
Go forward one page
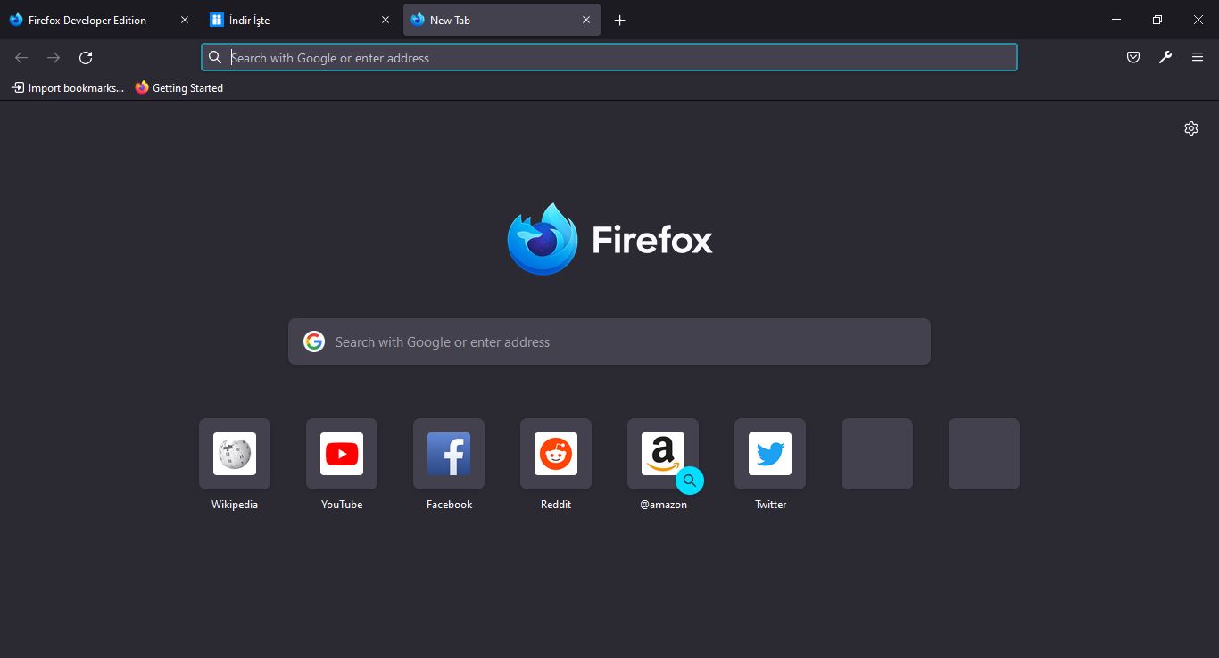(54, 58)
